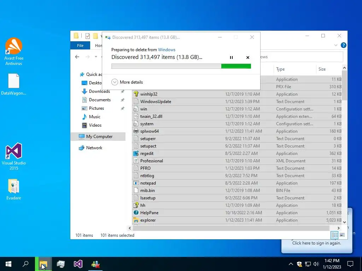
Task: Open Documents in navigation pane
Action: pos(100,100)
